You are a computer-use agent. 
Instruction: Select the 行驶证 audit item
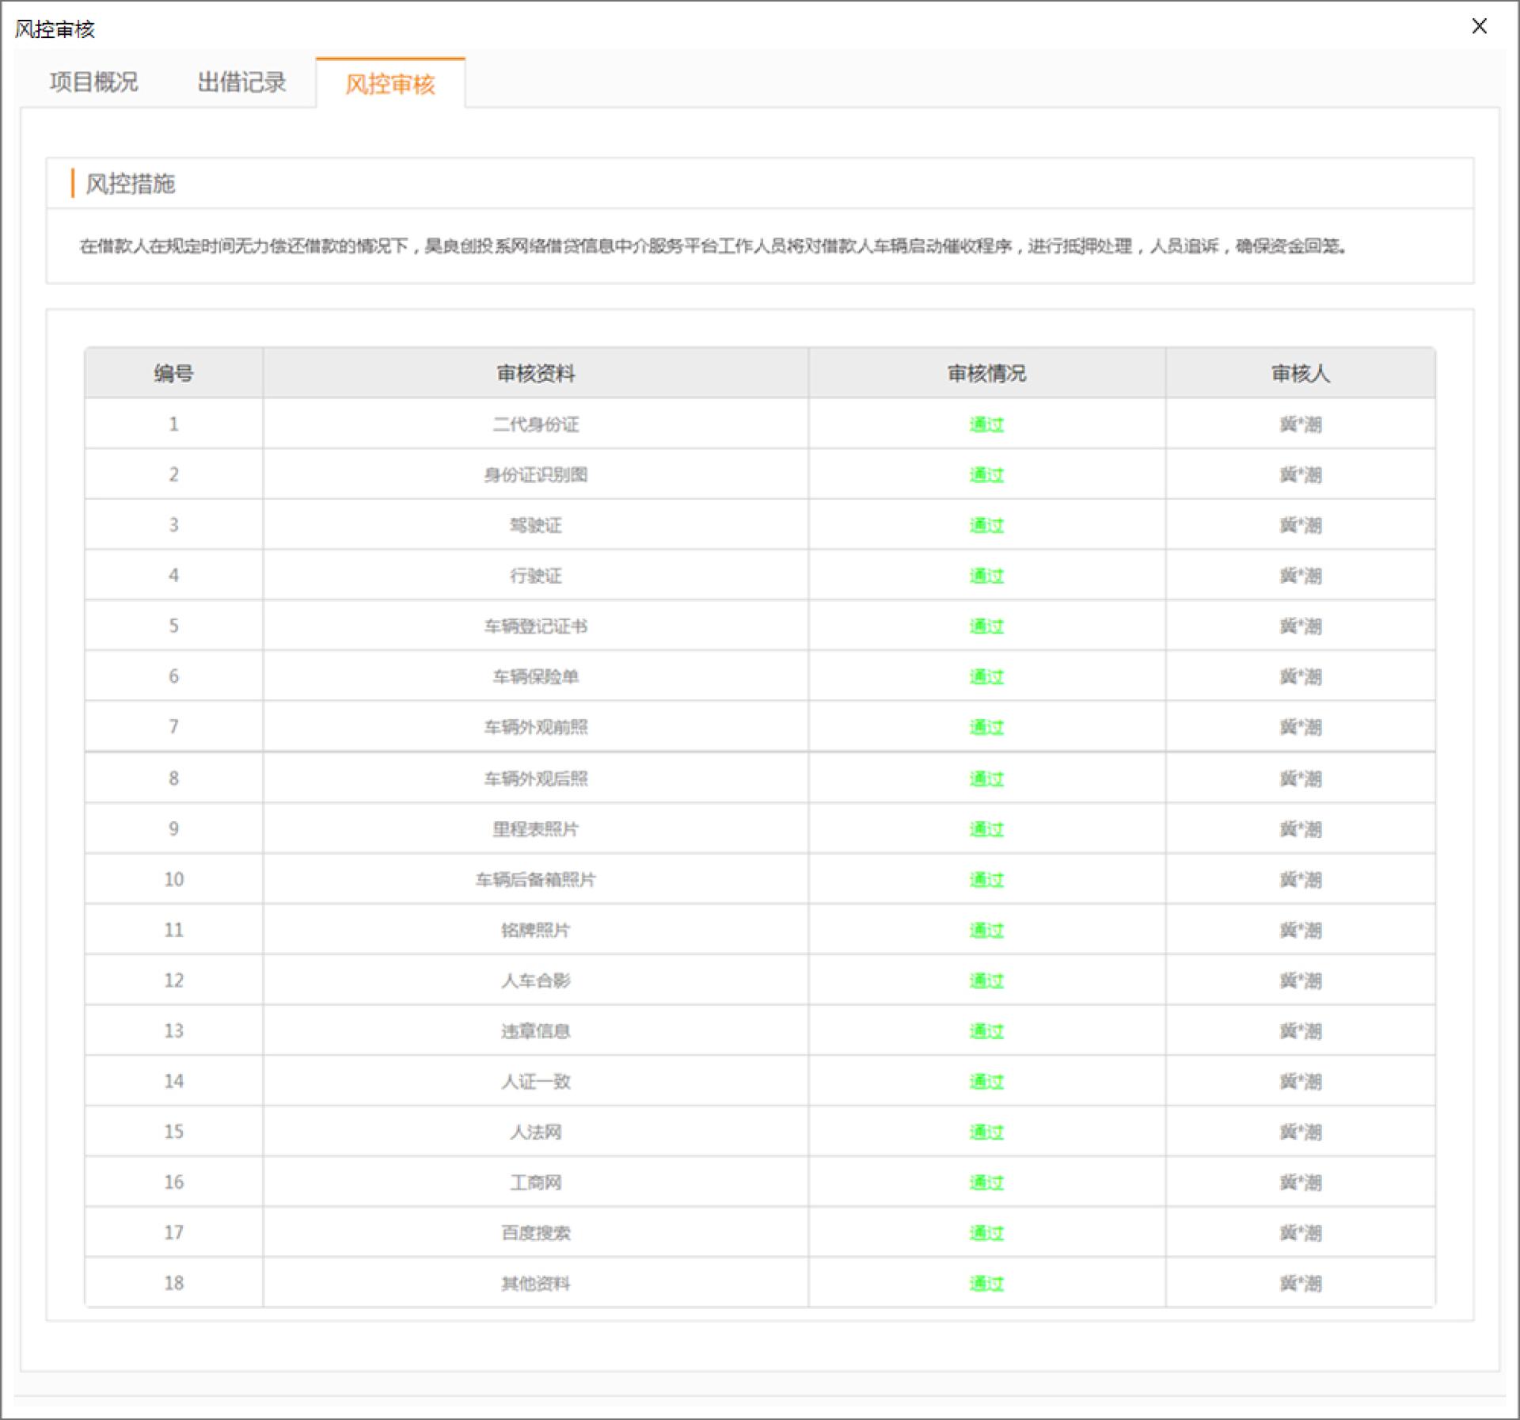(535, 576)
